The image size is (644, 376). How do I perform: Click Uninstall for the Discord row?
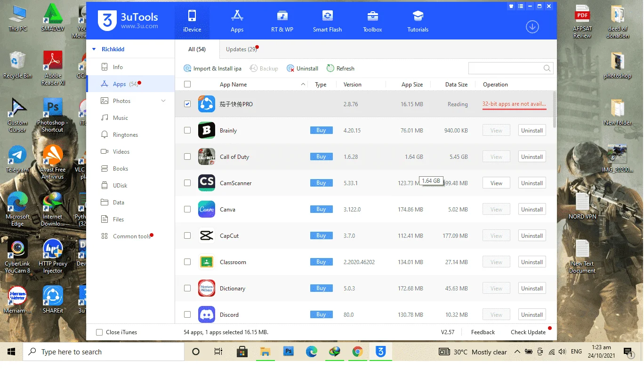point(532,314)
